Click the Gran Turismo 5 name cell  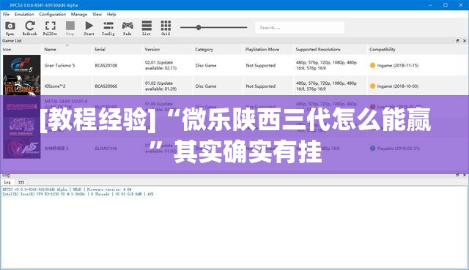tap(59, 65)
